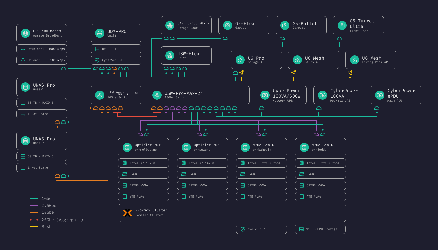Click the shield icon next to CyberSecure
The width and height of the screenshot is (438, 250).
tap(97, 60)
